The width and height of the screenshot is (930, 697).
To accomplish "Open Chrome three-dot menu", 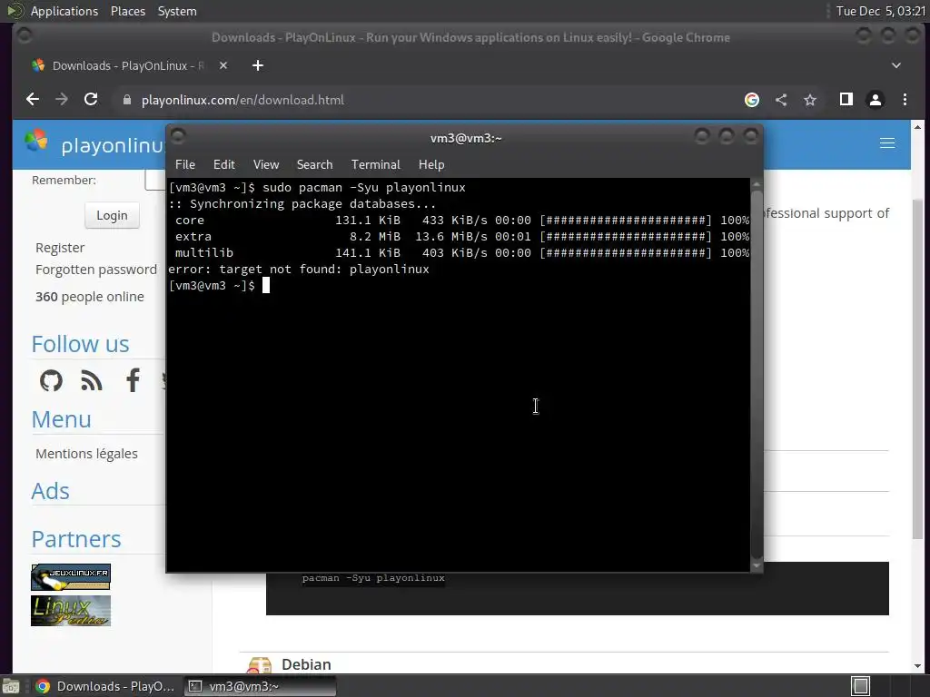I will [905, 100].
